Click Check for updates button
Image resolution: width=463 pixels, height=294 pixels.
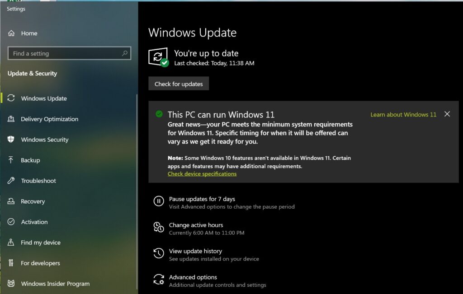[179, 84]
